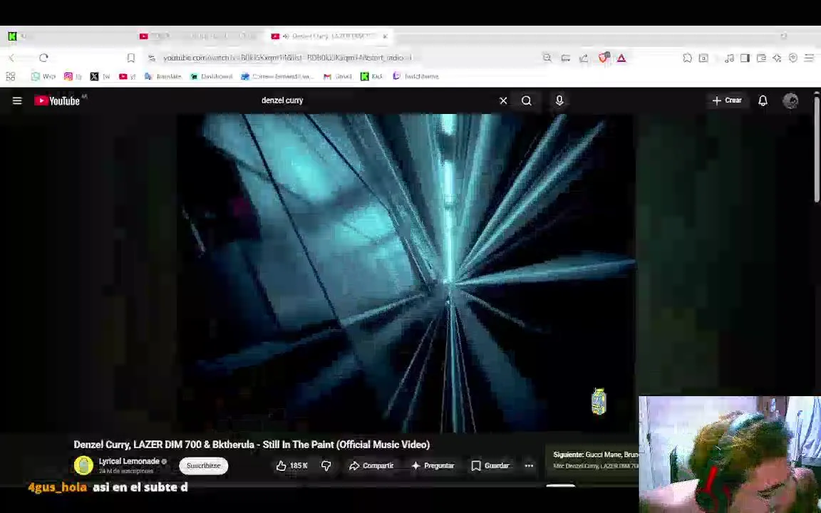Open browser extensions puzzle icon
Screen dimensions: 821x513
688,58
